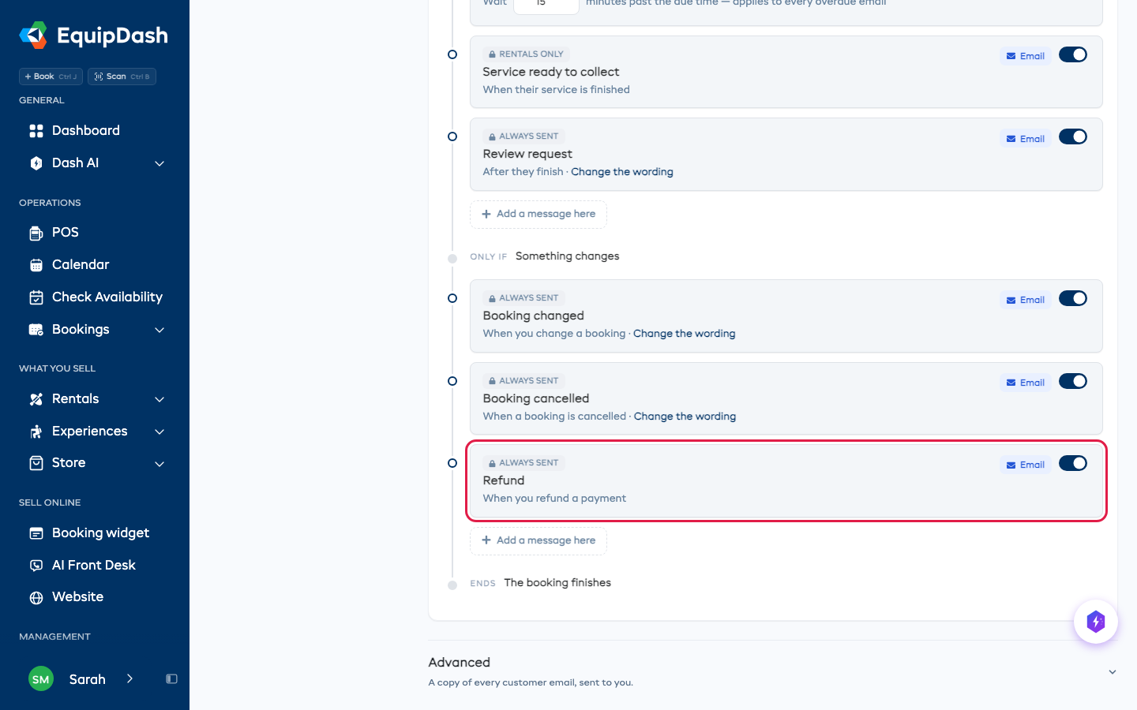Toggle off Service ready to collect email
The image size is (1137, 710).
(x=1073, y=54)
